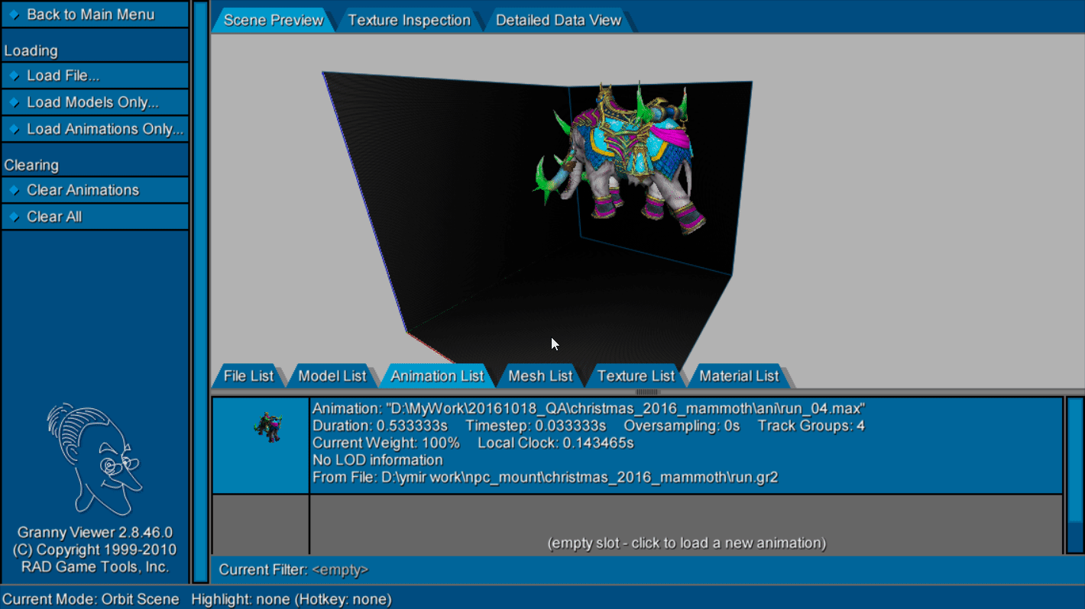The image size is (1085, 609).
Task: Open the Texture Inspection tab
Action: [409, 20]
